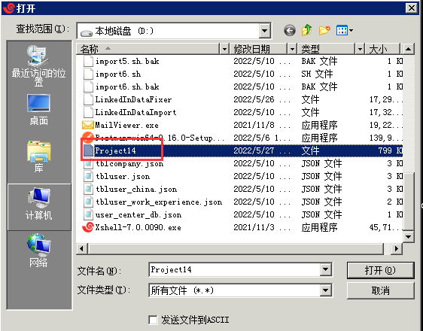The image size is (423, 331).
Task: Expand the 查找范围 drive dropdown
Action: (265, 31)
